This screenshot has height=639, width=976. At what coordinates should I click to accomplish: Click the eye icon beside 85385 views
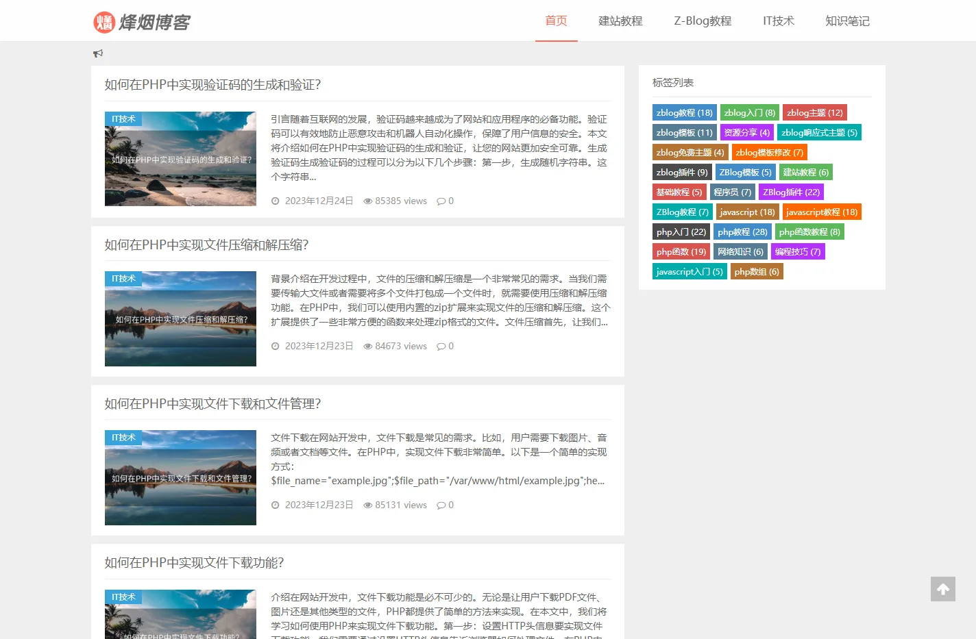(x=368, y=201)
